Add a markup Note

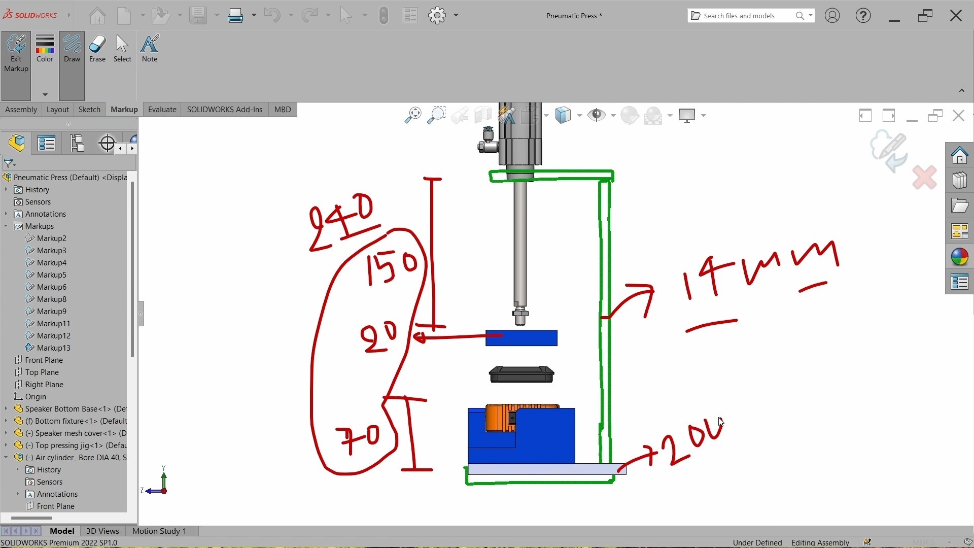tap(150, 49)
